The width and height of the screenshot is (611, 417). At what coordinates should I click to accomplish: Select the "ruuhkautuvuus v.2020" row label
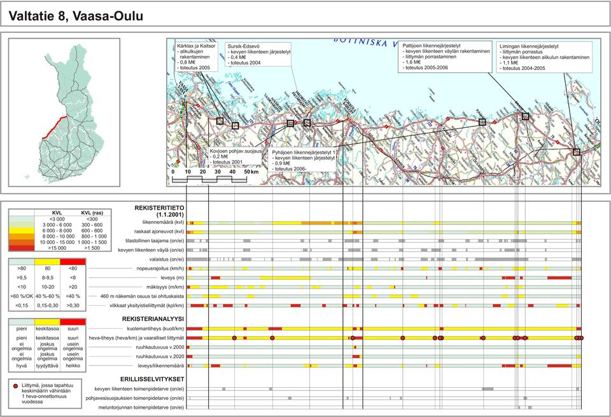(x=160, y=356)
